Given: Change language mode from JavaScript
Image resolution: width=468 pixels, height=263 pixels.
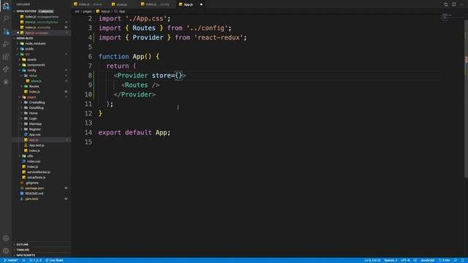Looking at the screenshot, I should pos(427,260).
